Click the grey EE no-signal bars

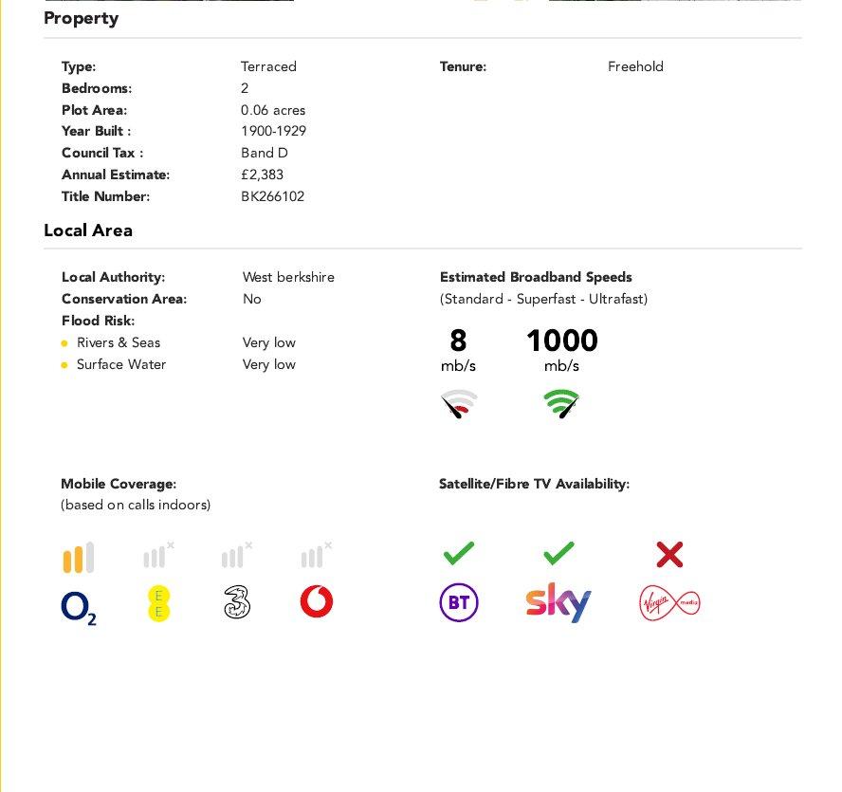(158, 555)
